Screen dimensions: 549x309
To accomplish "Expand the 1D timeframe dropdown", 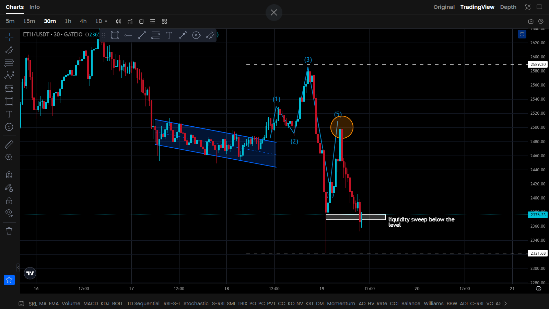I will click(101, 21).
